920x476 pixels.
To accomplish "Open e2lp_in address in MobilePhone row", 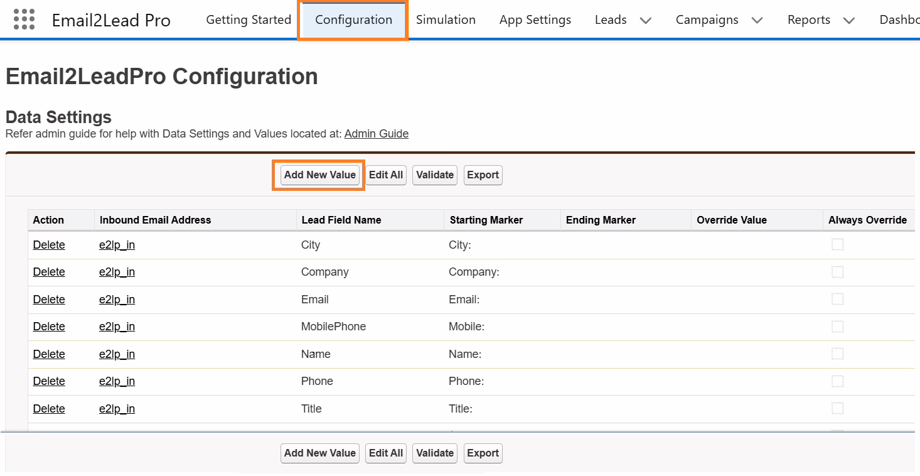I will pos(117,327).
